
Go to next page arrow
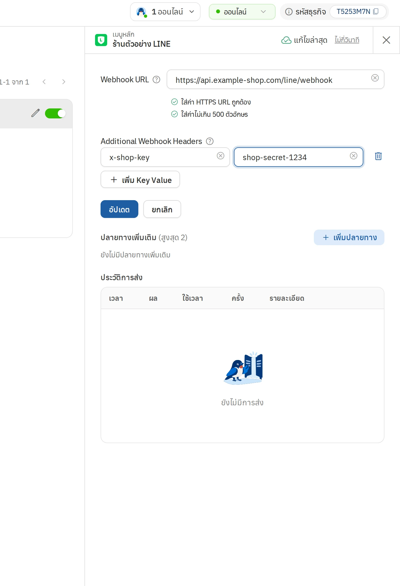click(x=64, y=82)
